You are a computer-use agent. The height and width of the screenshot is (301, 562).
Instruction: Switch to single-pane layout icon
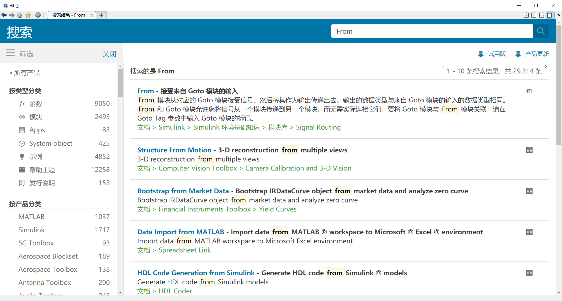pyautogui.click(x=549, y=15)
